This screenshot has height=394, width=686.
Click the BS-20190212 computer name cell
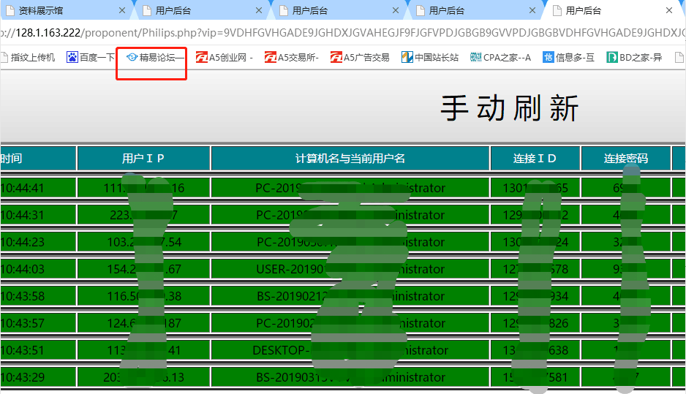(x=350, y=297)
